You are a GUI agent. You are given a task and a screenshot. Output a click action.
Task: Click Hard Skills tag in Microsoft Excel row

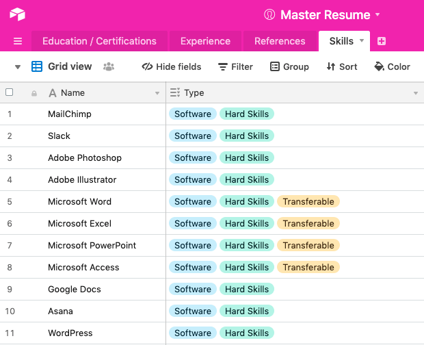click(247, 224)
